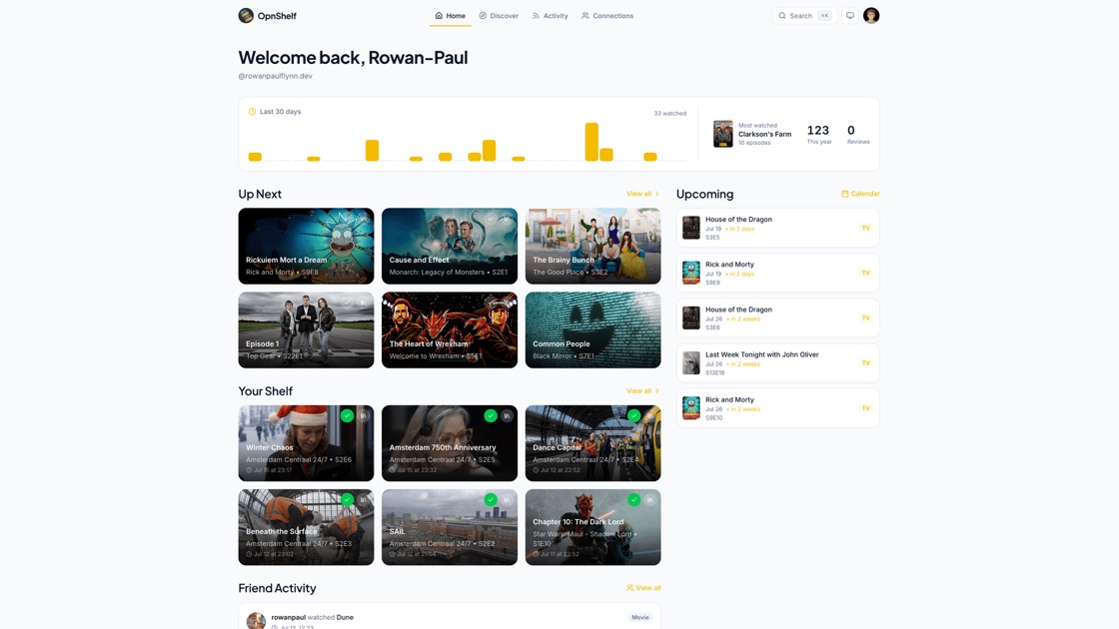Go to the Home tab
1119x629 pixels.
click(x=451, y=16)
